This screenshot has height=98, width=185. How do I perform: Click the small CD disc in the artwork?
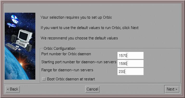point(11,25)
